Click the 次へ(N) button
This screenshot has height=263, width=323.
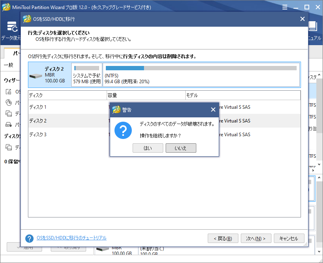256,238
